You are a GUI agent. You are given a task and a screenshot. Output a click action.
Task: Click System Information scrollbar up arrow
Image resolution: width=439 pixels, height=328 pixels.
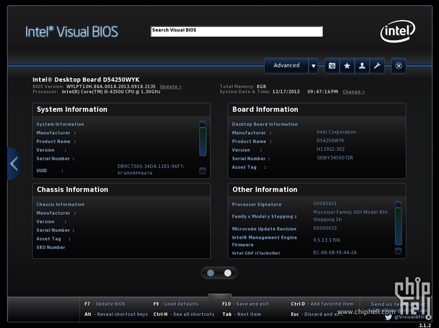(x=203, y=124)
